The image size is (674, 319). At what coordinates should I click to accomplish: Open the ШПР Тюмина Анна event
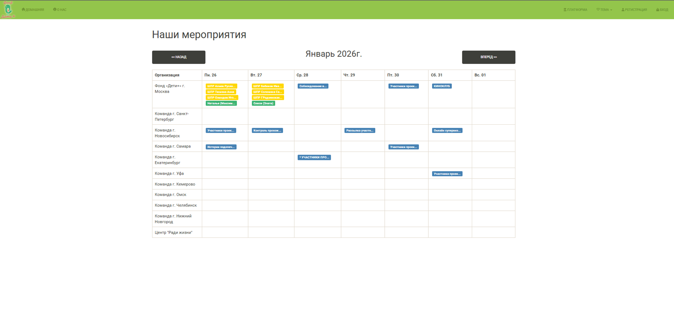coord(221,92)
